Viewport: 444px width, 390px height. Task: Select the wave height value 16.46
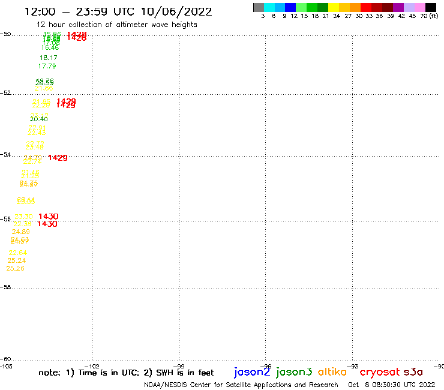50,47
